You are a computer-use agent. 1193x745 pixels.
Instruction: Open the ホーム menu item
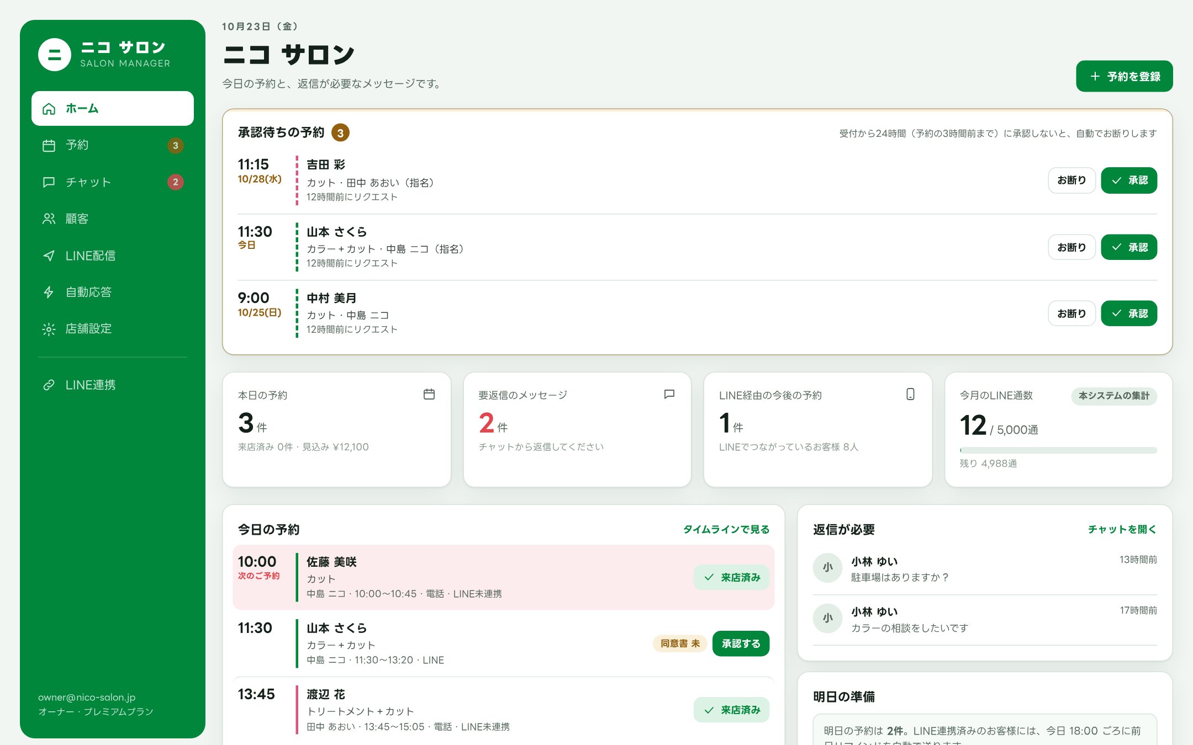(x=113, y=109)
